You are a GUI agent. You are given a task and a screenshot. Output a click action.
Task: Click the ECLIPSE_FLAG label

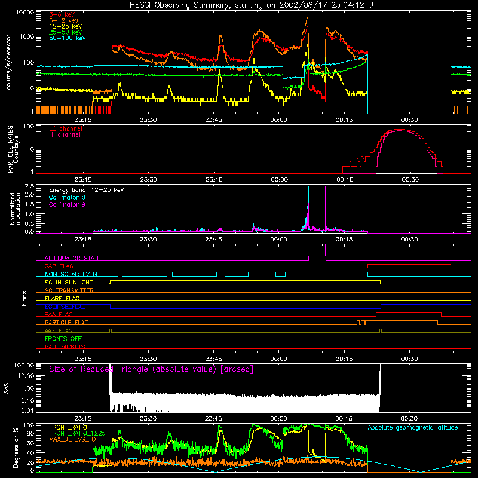[65, 307]
